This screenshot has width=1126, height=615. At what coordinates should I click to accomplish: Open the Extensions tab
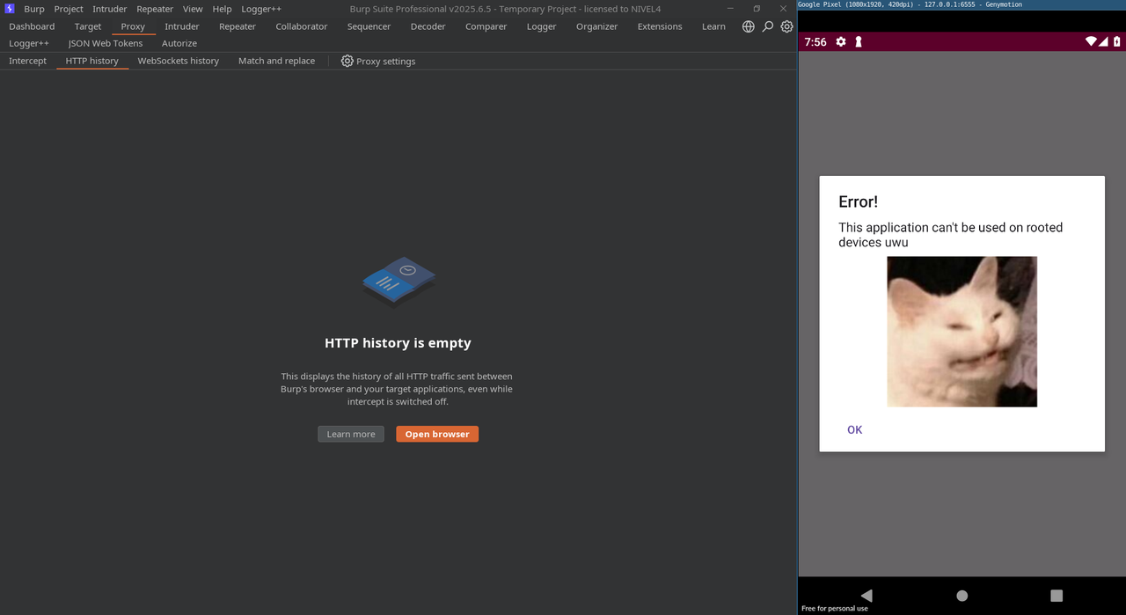pyautogui.click(x=660, y=26)
